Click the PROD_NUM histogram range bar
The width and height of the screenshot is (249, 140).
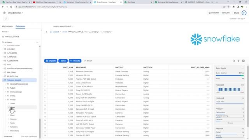coord(230,89)
